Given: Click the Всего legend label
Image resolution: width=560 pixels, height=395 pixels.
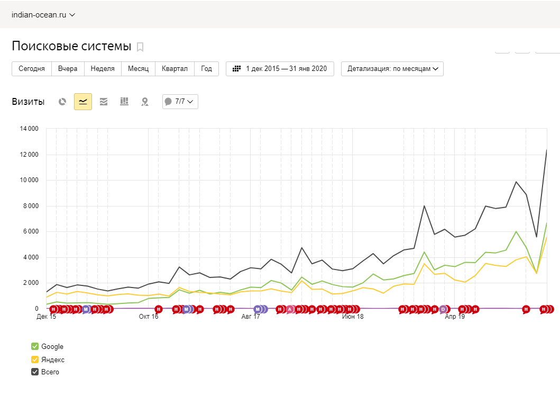Looking at the screenshot, I should (x=50, y=372).
